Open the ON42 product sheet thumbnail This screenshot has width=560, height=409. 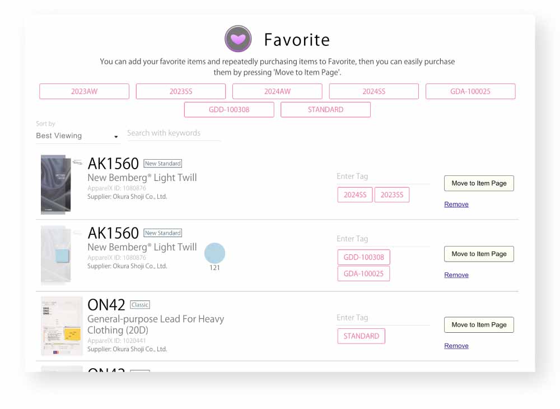pos(62,326)
